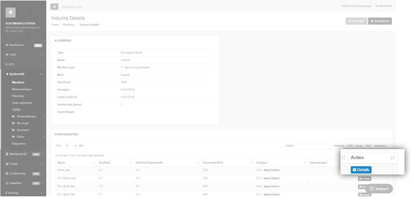This screenshot has width=414, height=199.
Task: Click the map pin icon for GPS
Action: pos(7,65)
